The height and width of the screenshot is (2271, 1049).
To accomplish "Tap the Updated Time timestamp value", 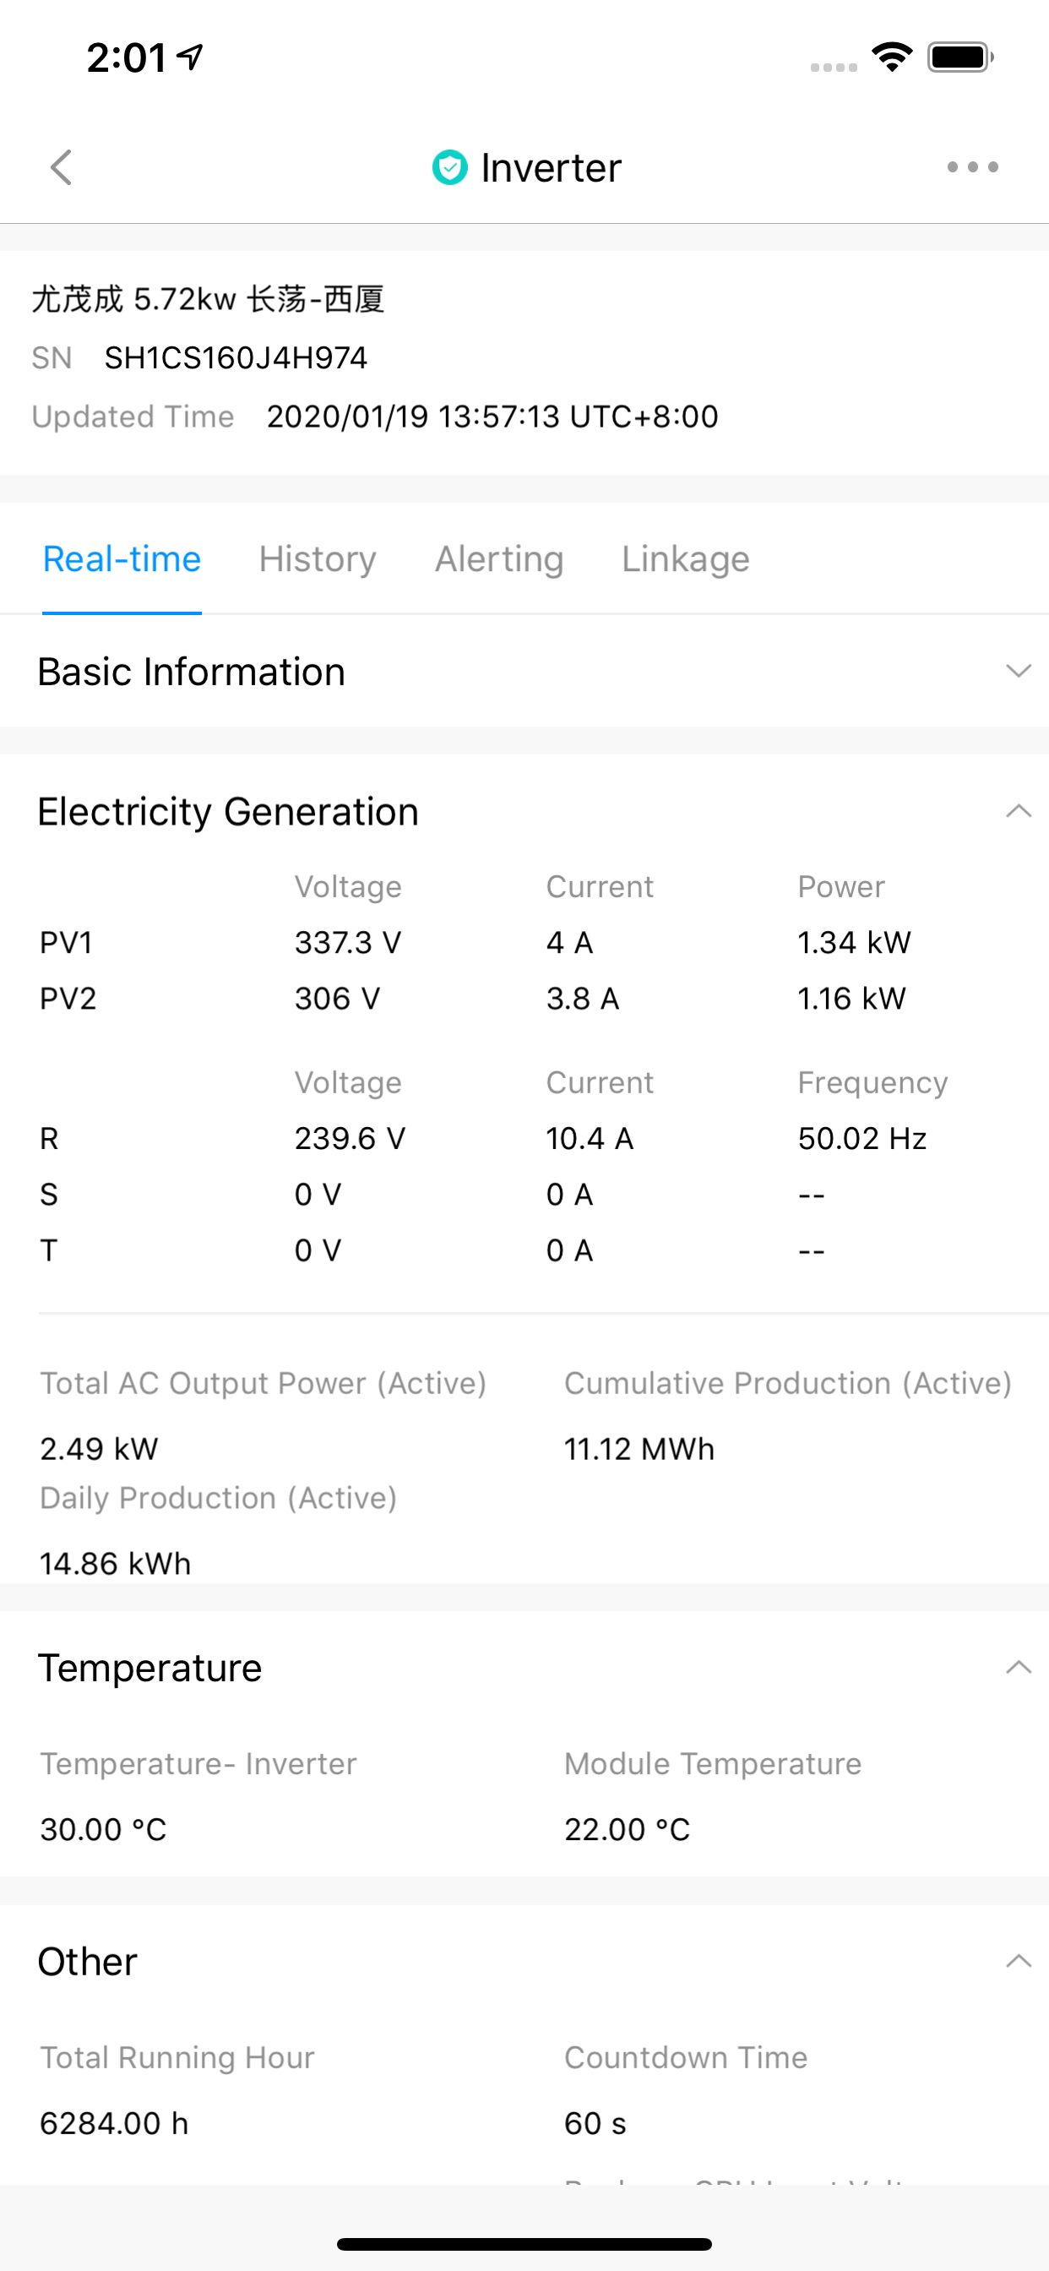I will click(x=492, y=417).
